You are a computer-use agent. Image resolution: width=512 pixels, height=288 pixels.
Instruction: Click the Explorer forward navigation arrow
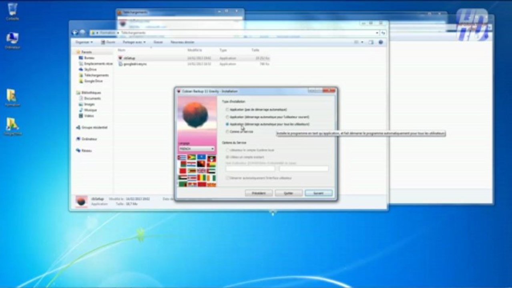click(x=82, y=32)
